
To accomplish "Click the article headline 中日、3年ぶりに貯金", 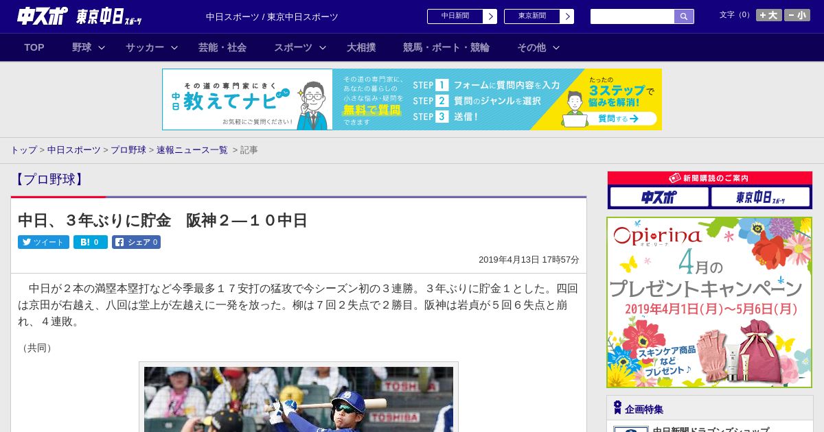I will click(163, 220).
